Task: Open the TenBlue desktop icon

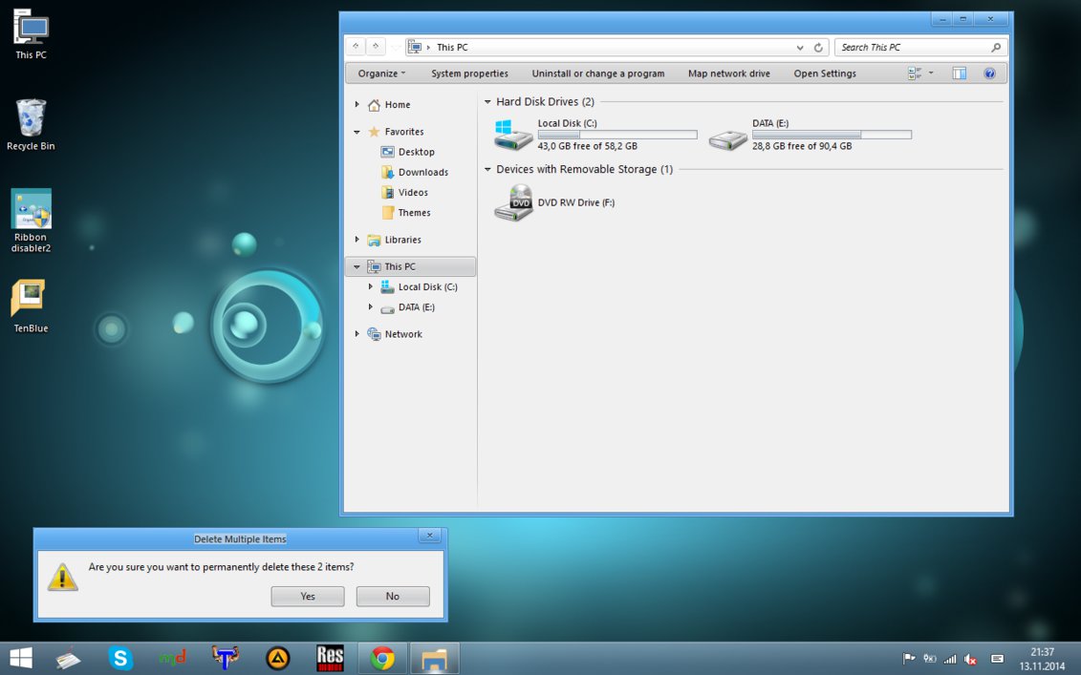Action: coord(31,306)
